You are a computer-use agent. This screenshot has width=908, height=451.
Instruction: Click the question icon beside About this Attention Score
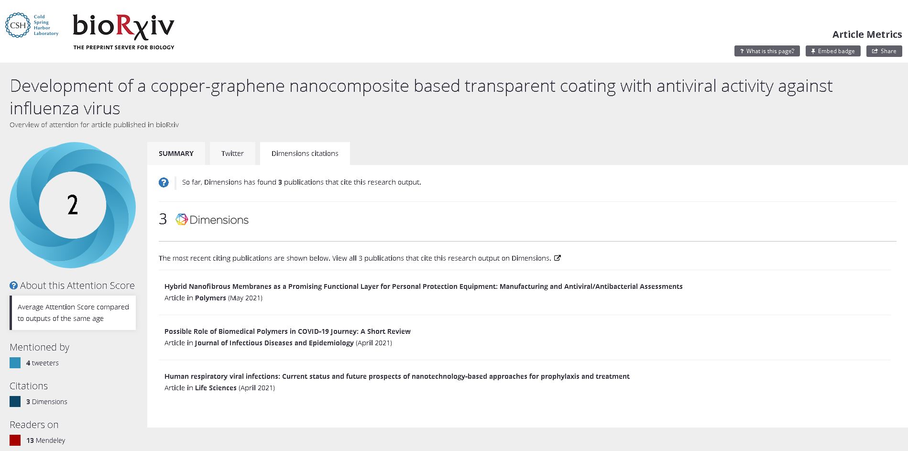click(x=13, y=286)
